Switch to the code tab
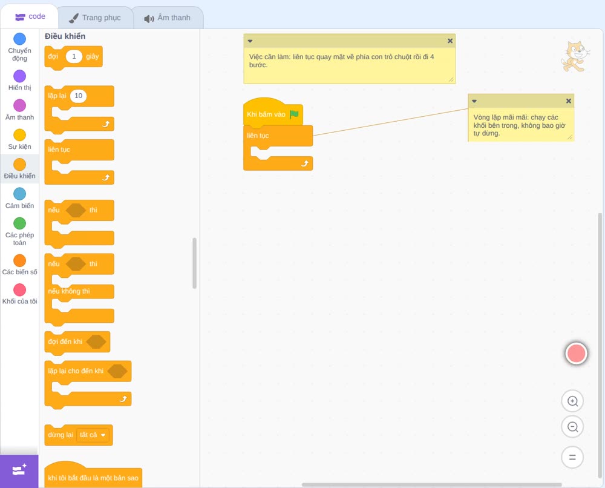 30,16
